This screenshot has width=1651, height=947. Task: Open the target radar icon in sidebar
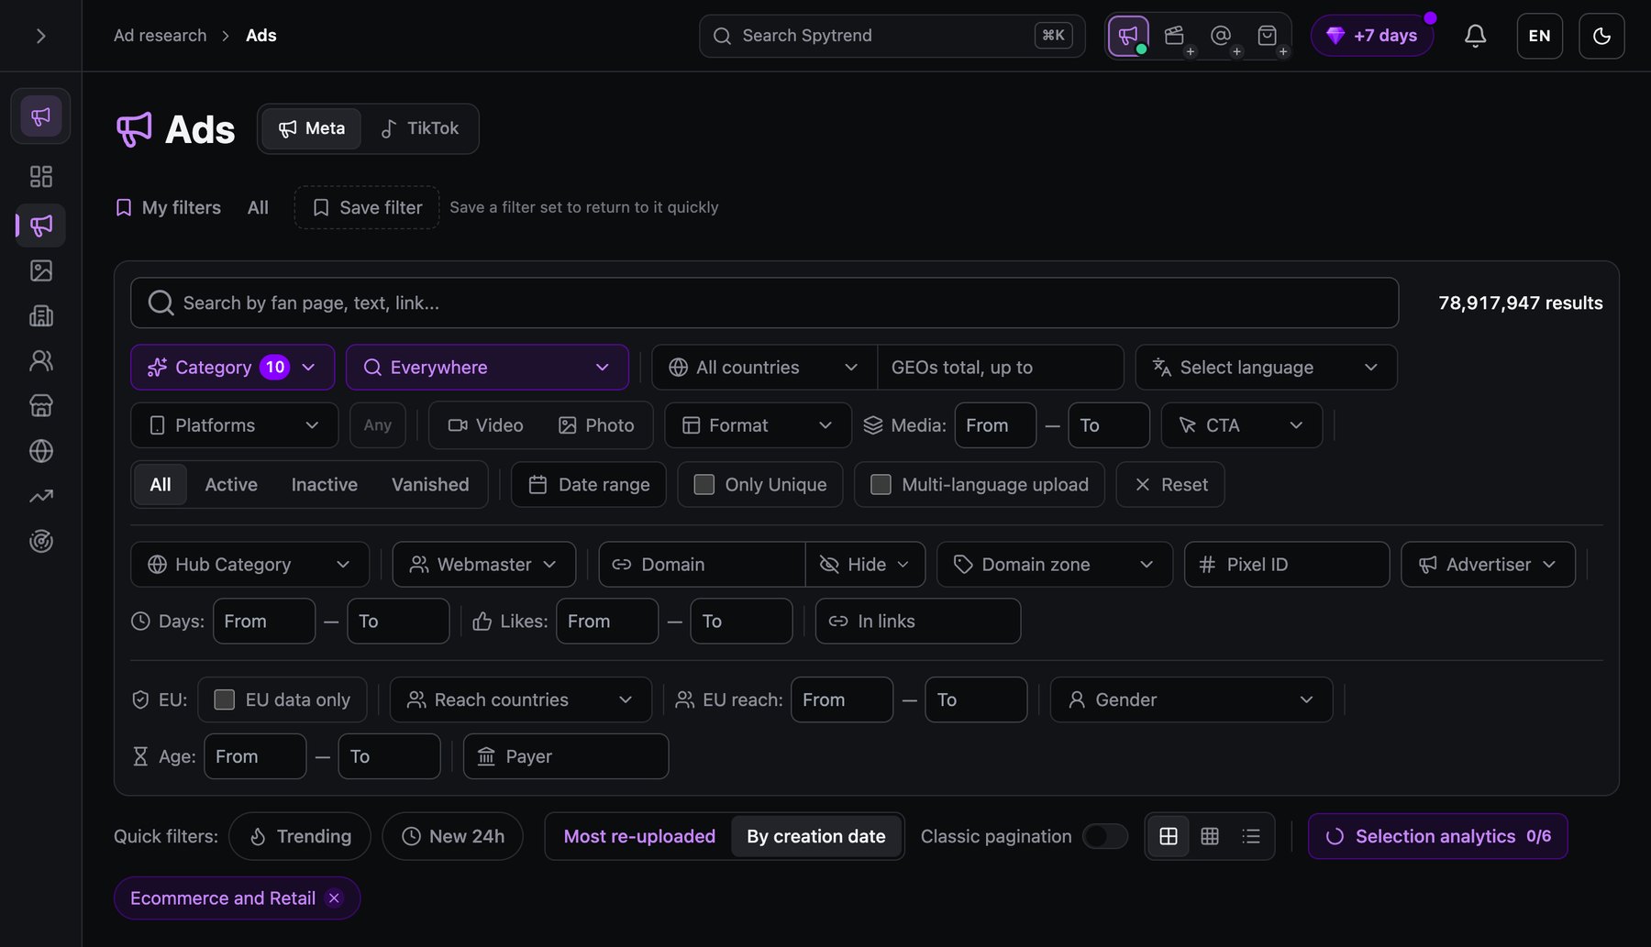(41, 541)
